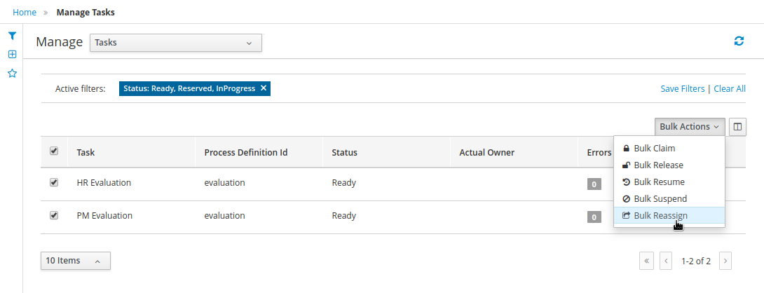Select Bulk Reassign from the menu
Image resolution: width=764 pixels, height=293 pixels.
[660, 216]
